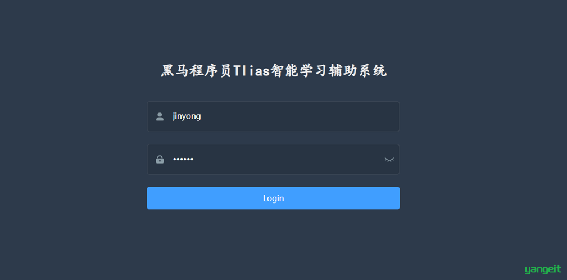567x280 pixels.
Task: Toggle password visibility with the eye icon
Action: click(389, 160)
